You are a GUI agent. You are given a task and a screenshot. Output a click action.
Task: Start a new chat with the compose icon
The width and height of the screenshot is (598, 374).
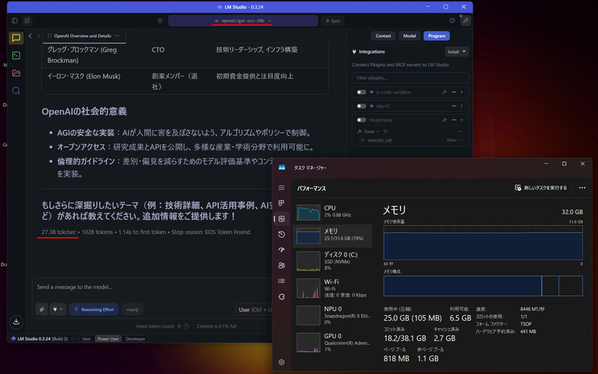point(27,21)
